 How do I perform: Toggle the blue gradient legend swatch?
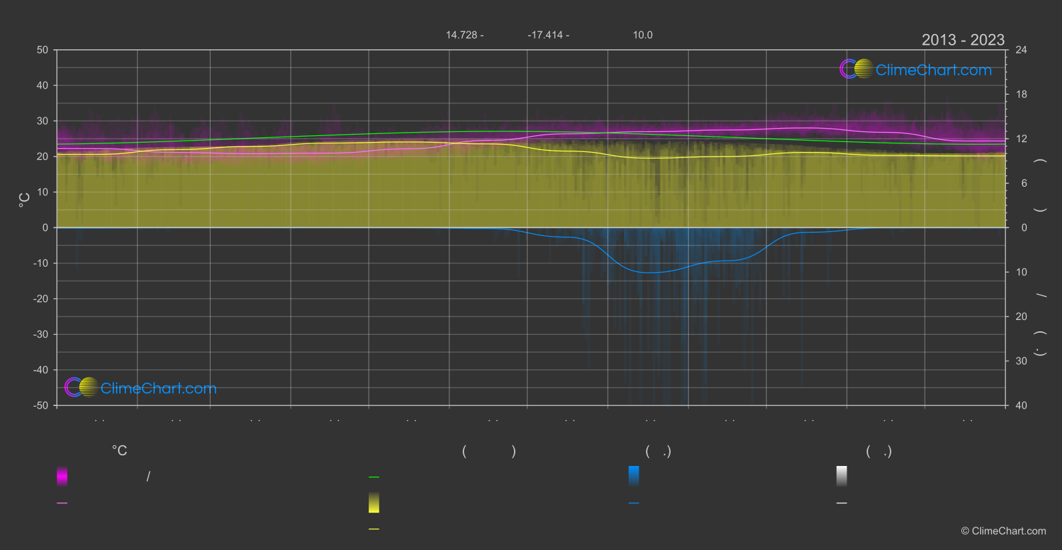(634, 476)
